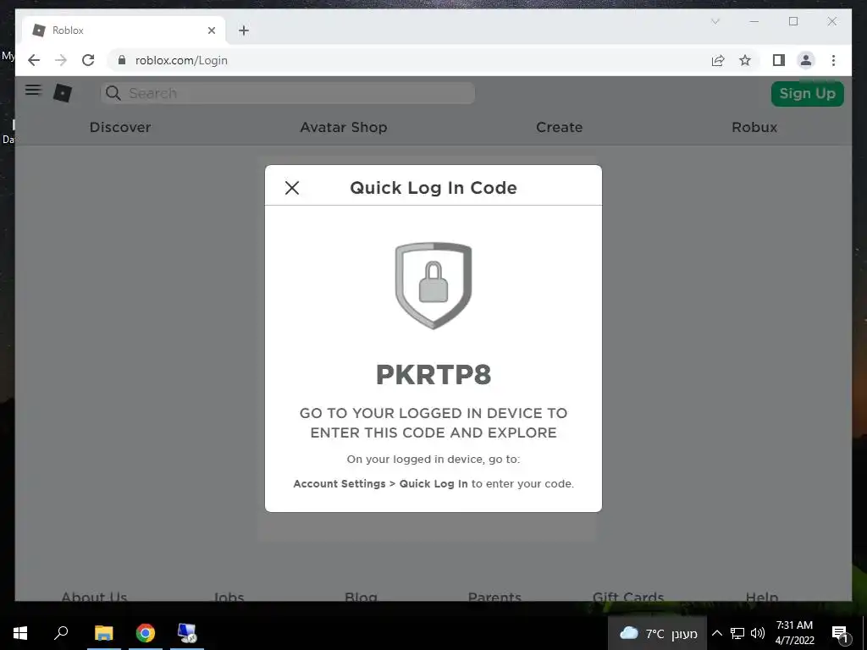Open the Create page
The height and width of the screenshot is (650, 867).
(x=559, y=127)
